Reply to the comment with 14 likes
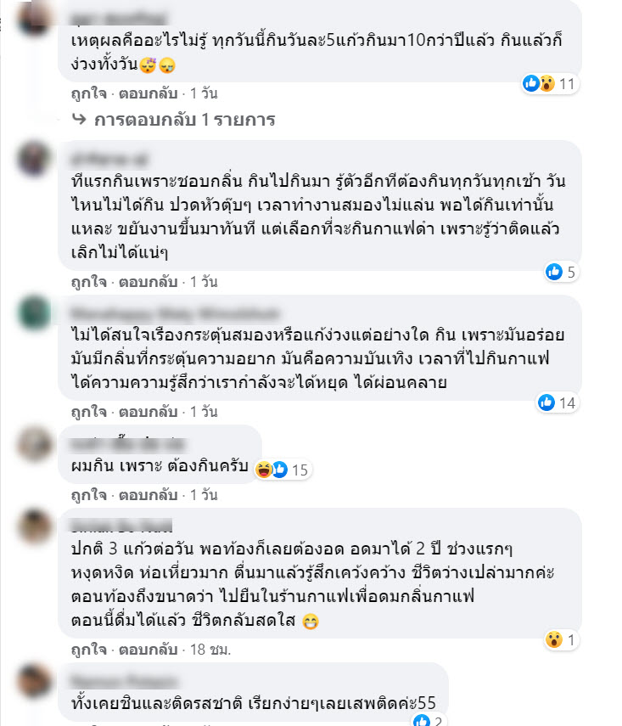Viewport: 622px width, 726px height. coord(148,412)
